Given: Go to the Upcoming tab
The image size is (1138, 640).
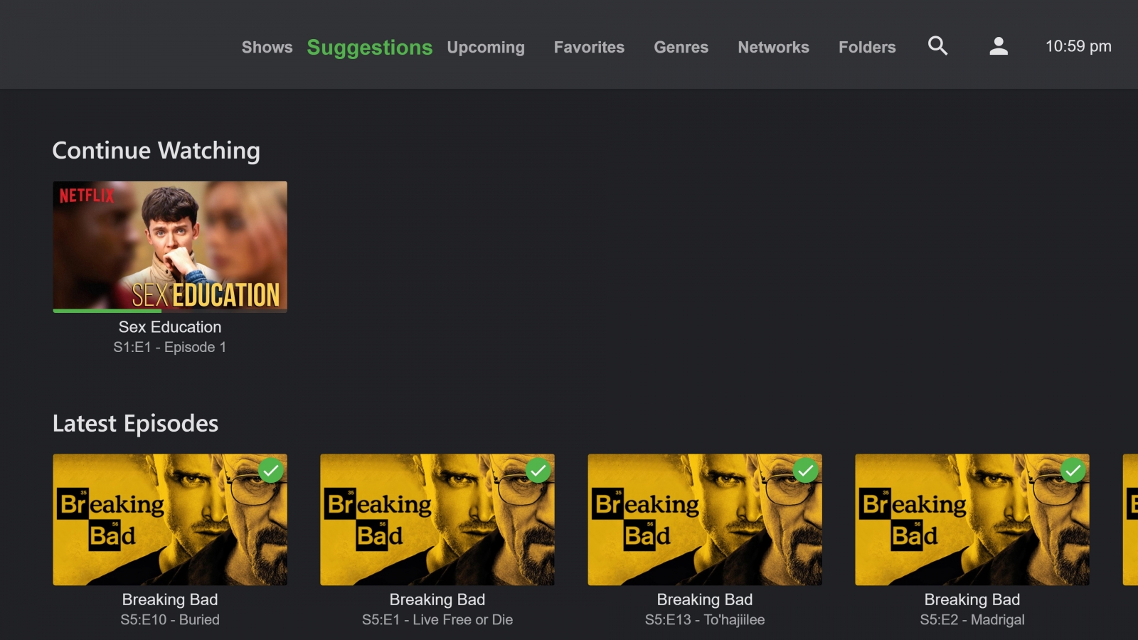Looking at the screenshot, I should [x=486, y=47].
